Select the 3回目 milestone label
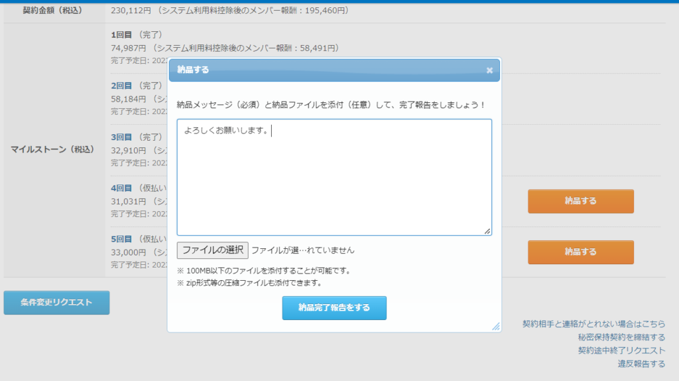The height and width of the screenshot is (381, 679). pyautogui.click(x=122, y=137)
